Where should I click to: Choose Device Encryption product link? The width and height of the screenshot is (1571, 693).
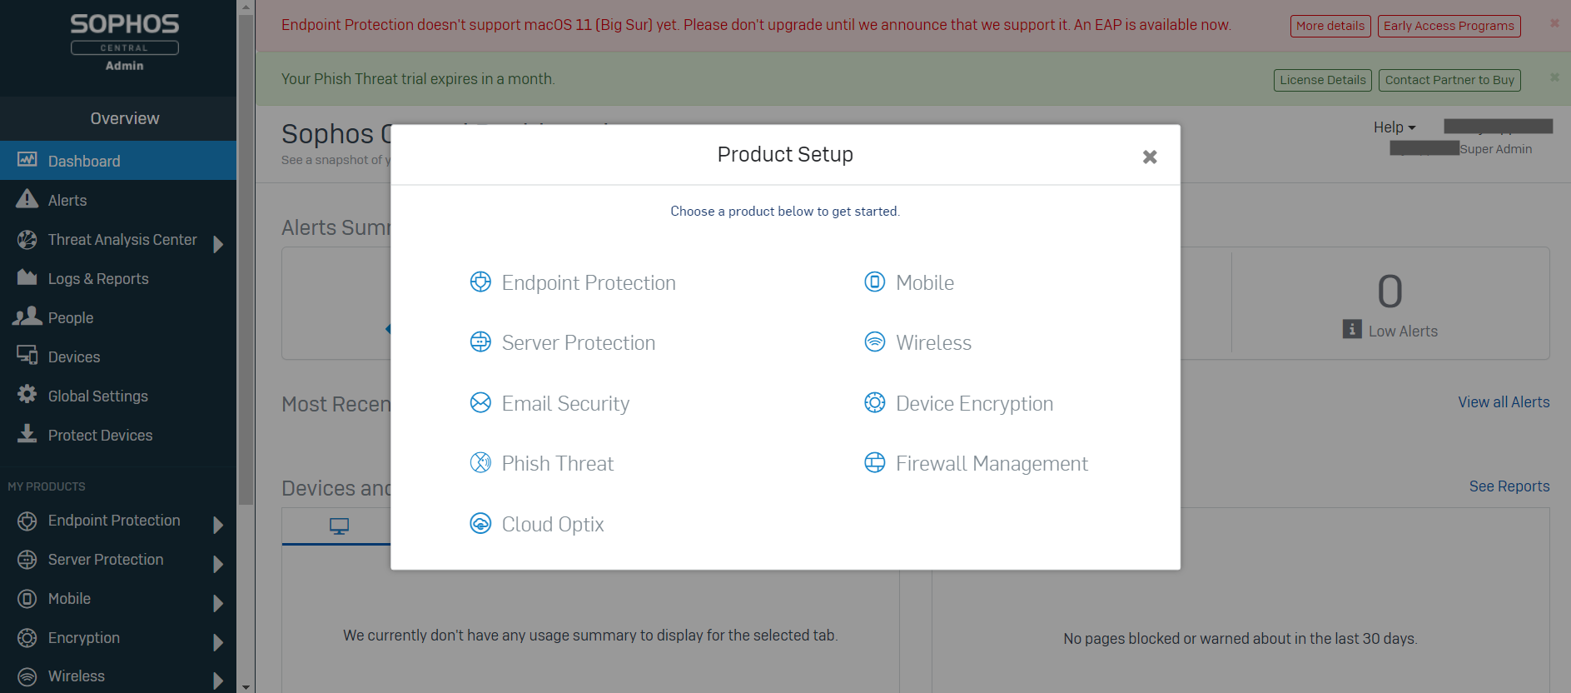point(974,404)
